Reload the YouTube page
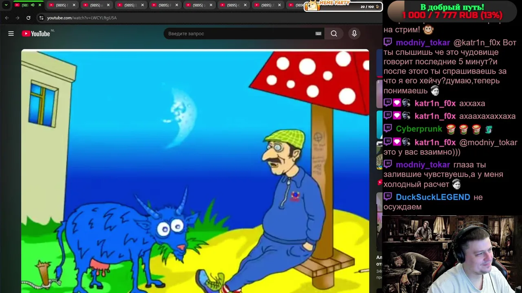522x293 pixels. click(x=28, y=18)
